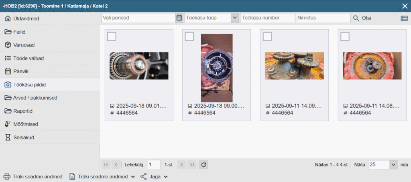411x182 pixels.
Task: Go to next page arrow in pagination
Action: tap(181, 164)
